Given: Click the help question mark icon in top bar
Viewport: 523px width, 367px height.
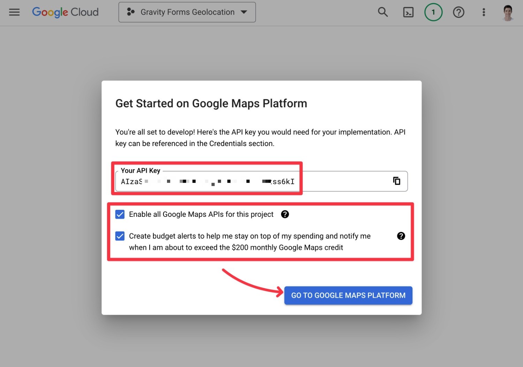Looking at the screenshot, I should [x=458, y=12].
